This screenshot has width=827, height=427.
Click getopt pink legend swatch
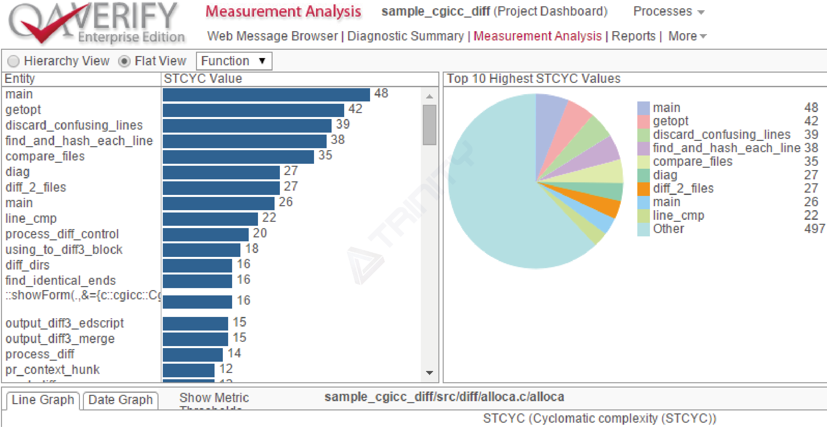[643, 121]
